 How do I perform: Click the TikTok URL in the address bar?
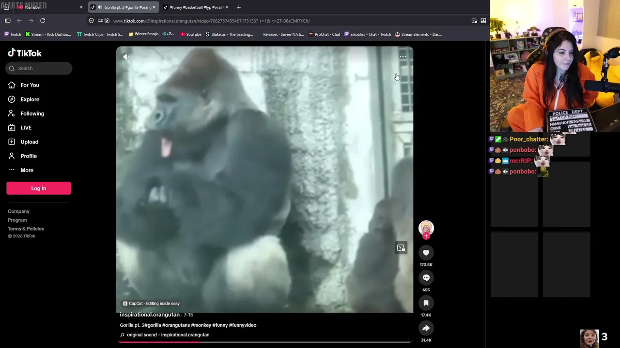pos(211,21)
